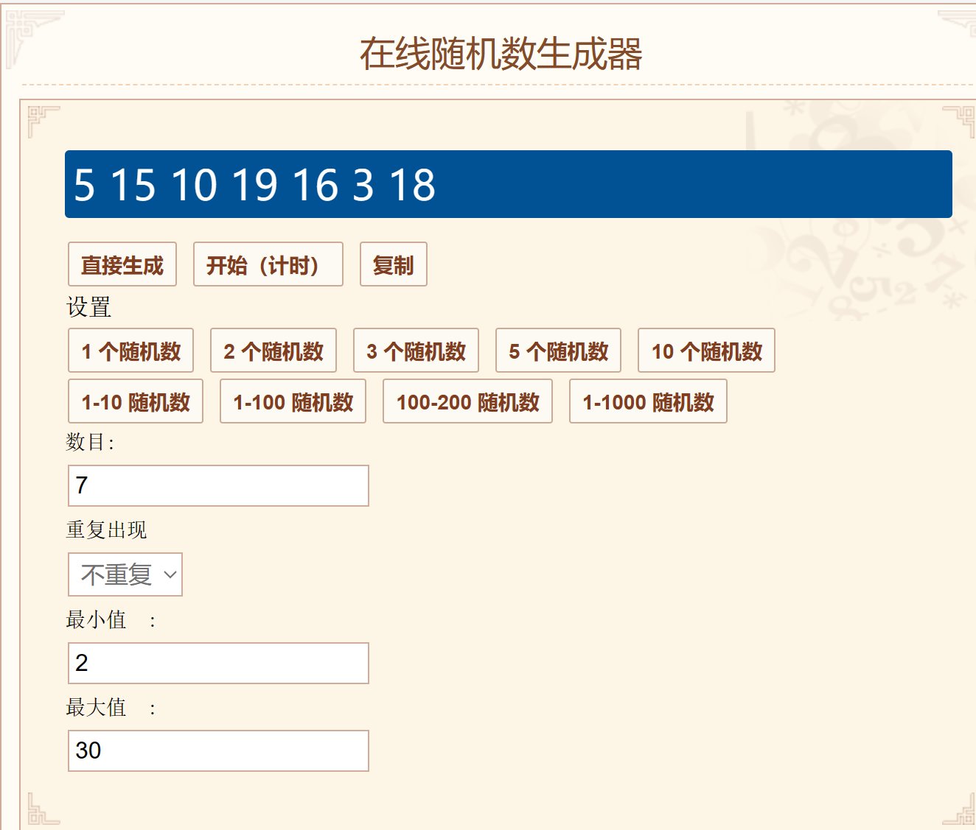The width and height of the screenshot is (976, 830).
Task: Focus the 最小值 minimum input field
Action: (x=218, y=663)
